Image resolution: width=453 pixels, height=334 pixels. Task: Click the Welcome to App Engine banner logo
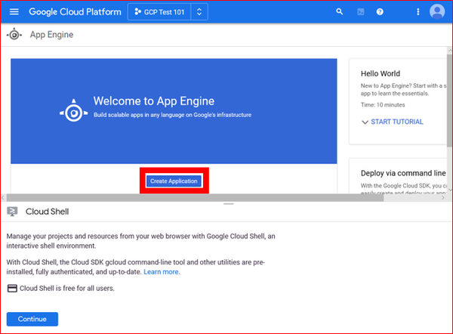73,110
